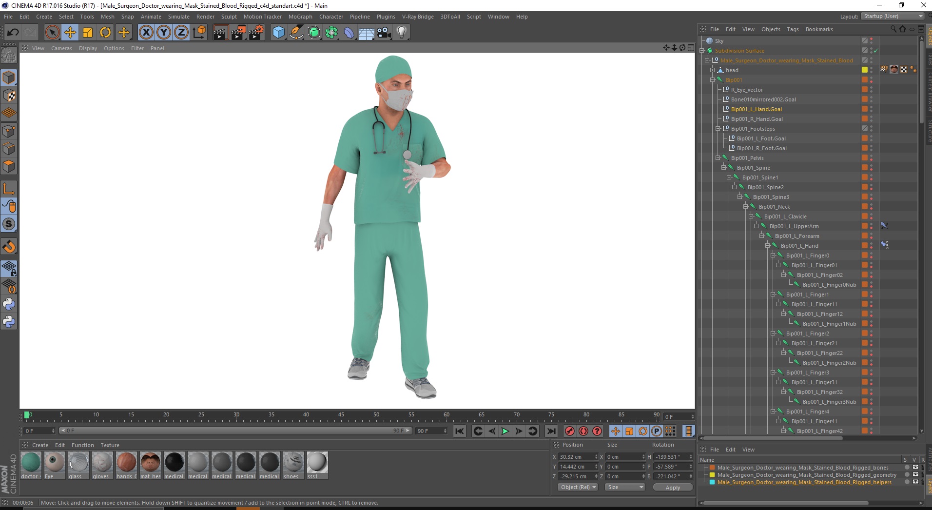Enable Snap magnet S icon
Screen dimensions: 932x510
tap(9, 224)
